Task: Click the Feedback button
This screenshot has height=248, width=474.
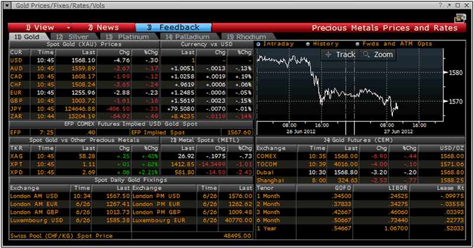Action: tap(174, 27)
